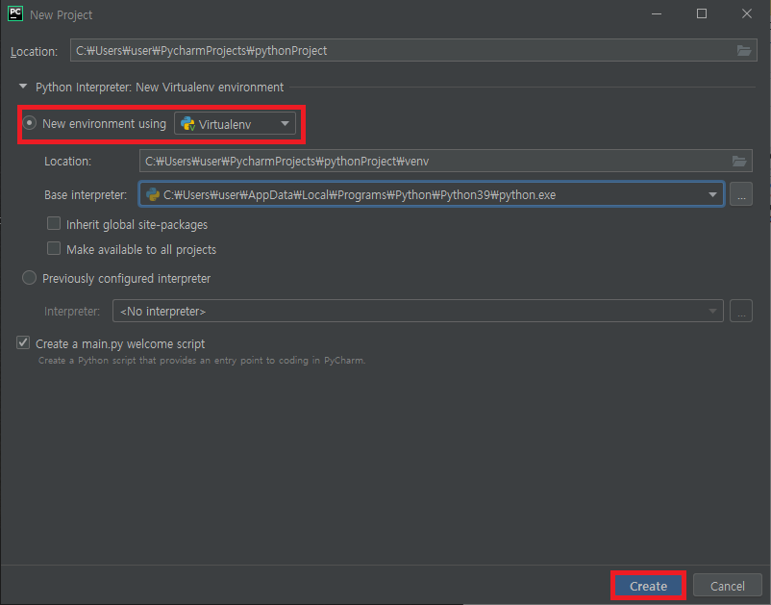Select Previously configured interpreter radio button
Viewport: 771px width, 605px height.
point(30,278)
